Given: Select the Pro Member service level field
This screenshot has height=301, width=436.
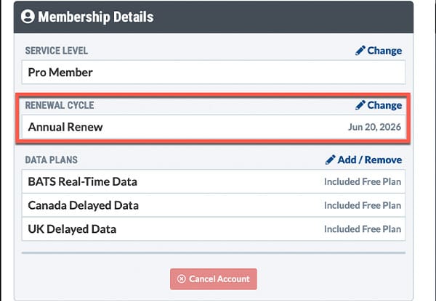Looking at the screenshot, I should pos(60,73).
